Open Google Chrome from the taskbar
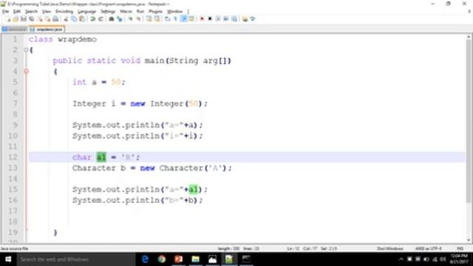Viewport: 473px width, 266px height. pyautogui.click(x=162, y=259)
